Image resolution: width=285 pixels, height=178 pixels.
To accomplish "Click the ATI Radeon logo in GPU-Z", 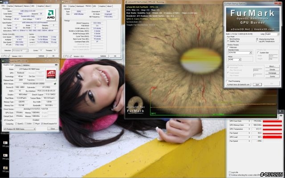I will pos(51,74).
